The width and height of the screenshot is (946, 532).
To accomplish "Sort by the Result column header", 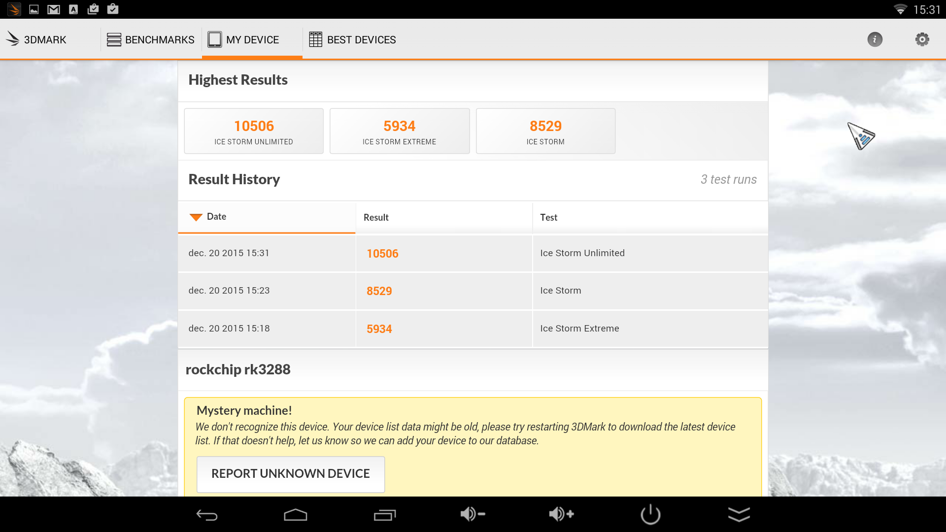I will click(444, 217).
